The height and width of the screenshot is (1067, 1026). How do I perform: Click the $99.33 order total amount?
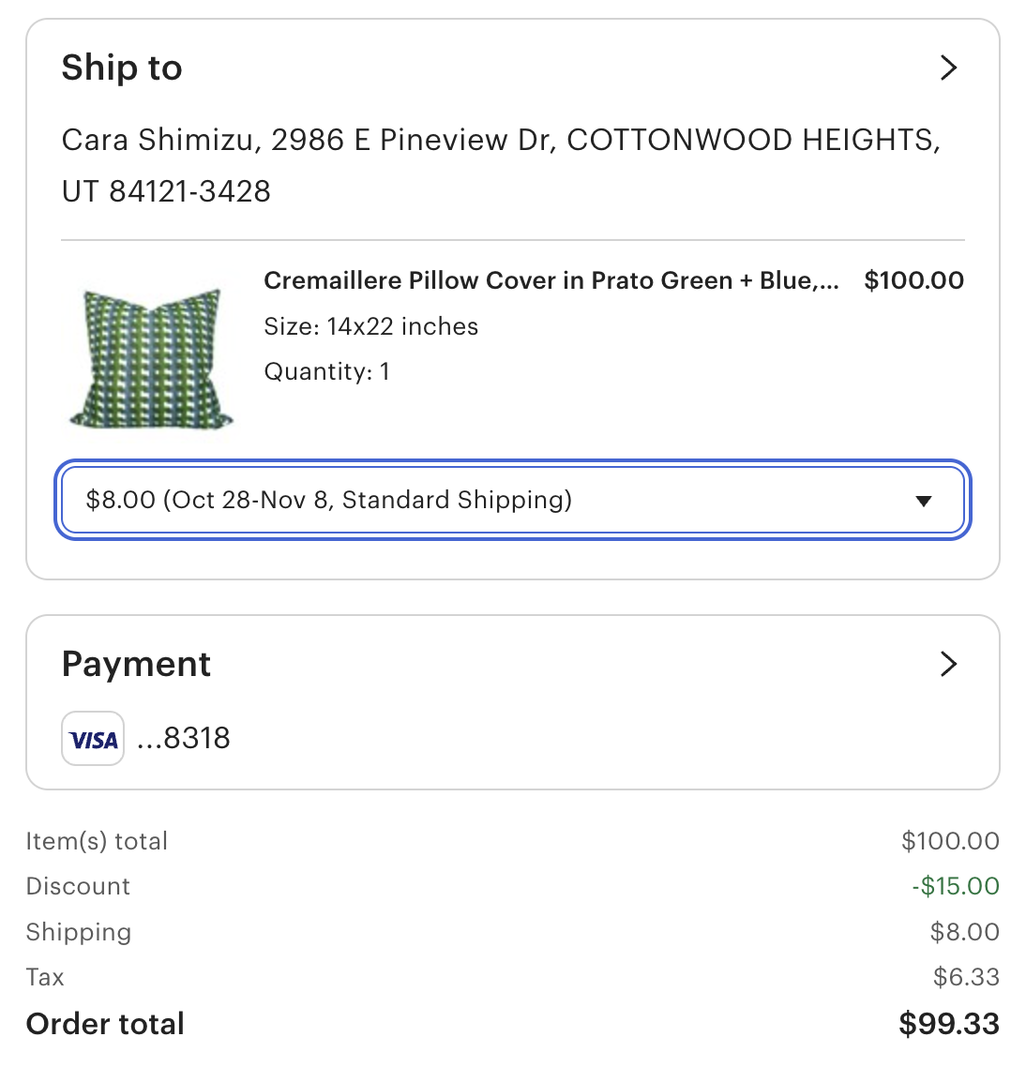tap(948, 1024)
